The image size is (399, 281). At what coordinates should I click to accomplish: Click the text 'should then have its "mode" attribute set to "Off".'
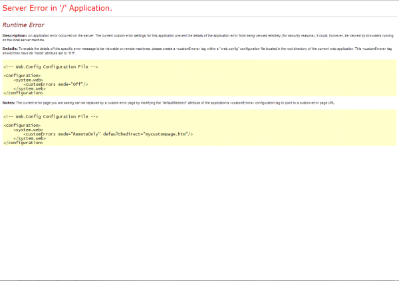[x=39, y=53]
